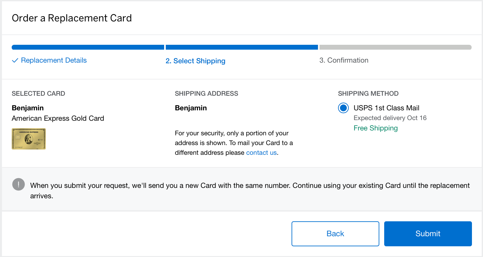Click the second blue progress bar segment
The height and width of the screenshot is (257, 483).
[241, 47]
